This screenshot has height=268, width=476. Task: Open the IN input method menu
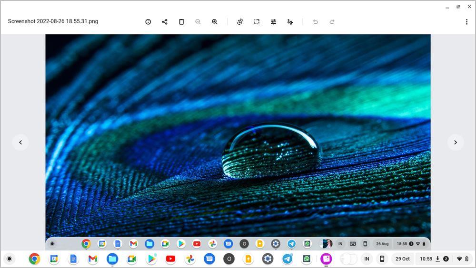click(367, 259)
